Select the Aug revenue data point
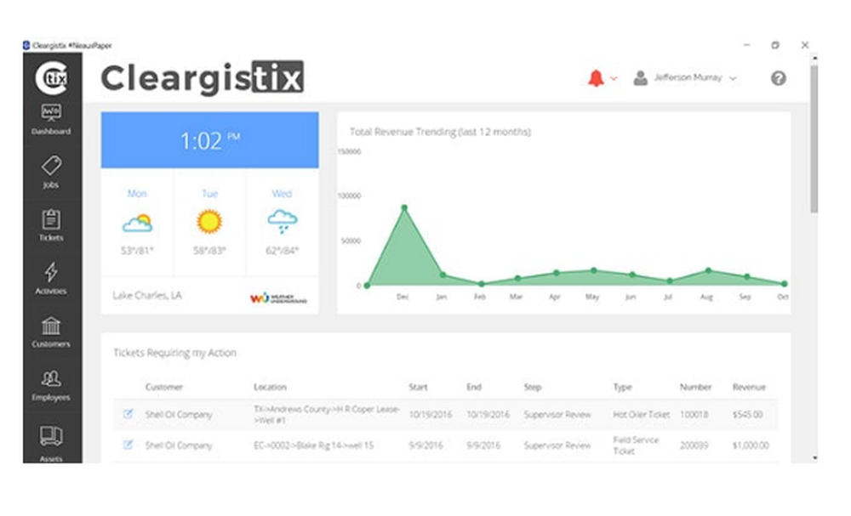This screenshot has height=516, width=851. (708, 270)
